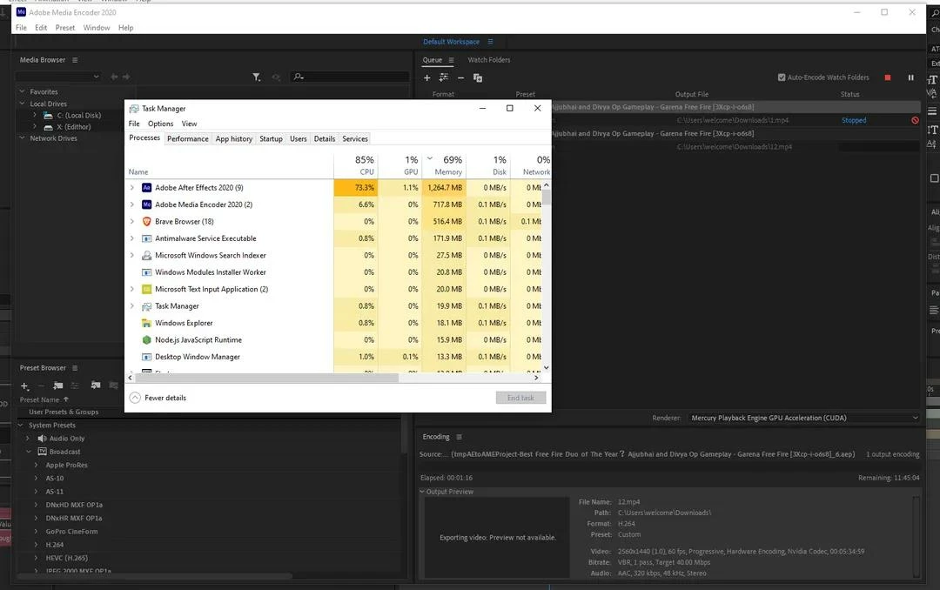This screenshot has width=940, height=590.
Task: Open the Queue panel menu icon
Action: [x=452, y=60]
